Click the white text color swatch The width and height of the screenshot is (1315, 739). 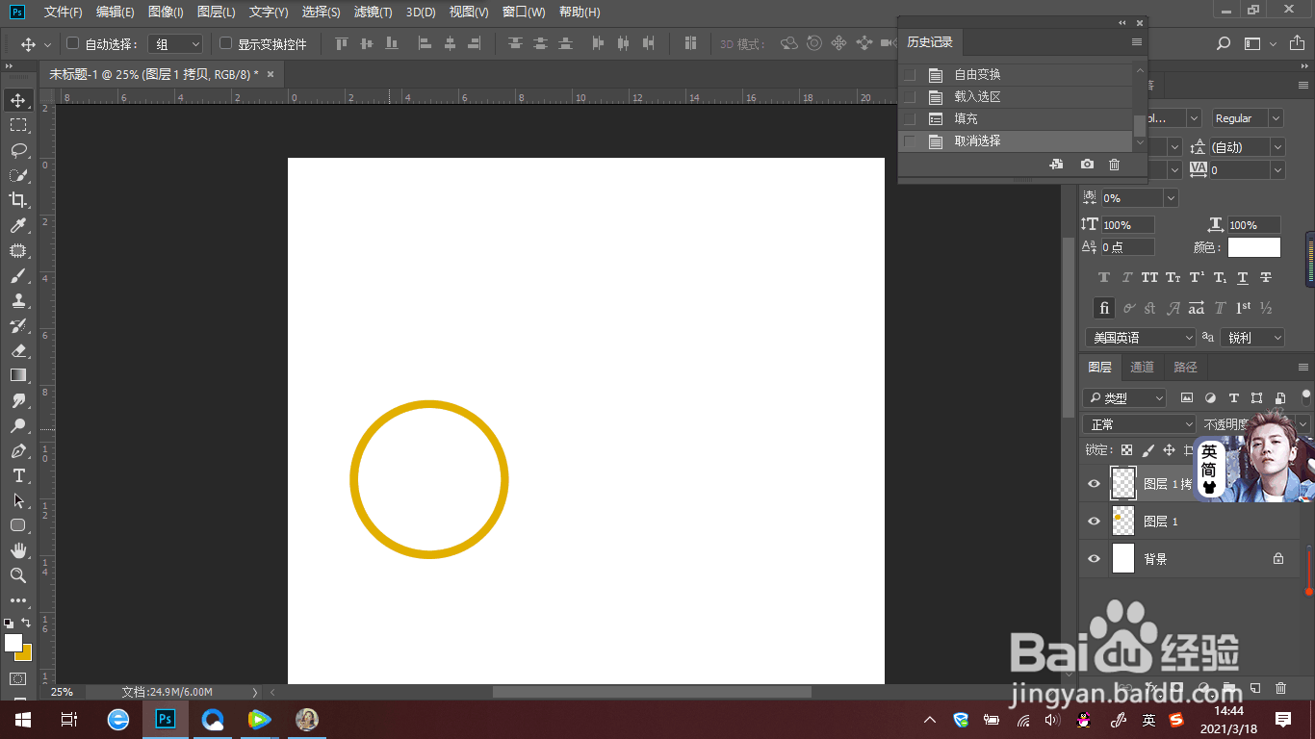[x=1254, y=247]
